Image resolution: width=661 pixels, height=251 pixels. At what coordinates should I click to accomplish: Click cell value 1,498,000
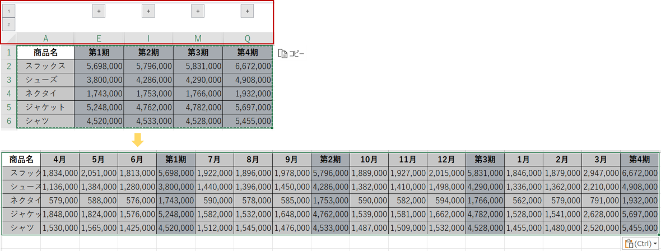coord(446,187)
